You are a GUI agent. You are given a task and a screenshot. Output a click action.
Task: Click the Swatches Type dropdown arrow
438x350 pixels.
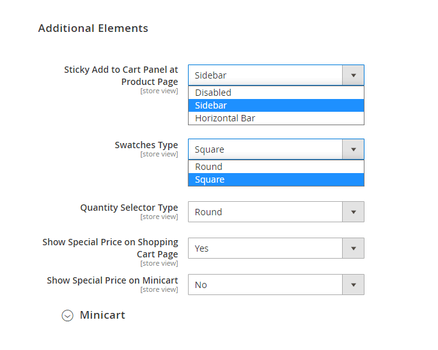[x=353, y=149]
